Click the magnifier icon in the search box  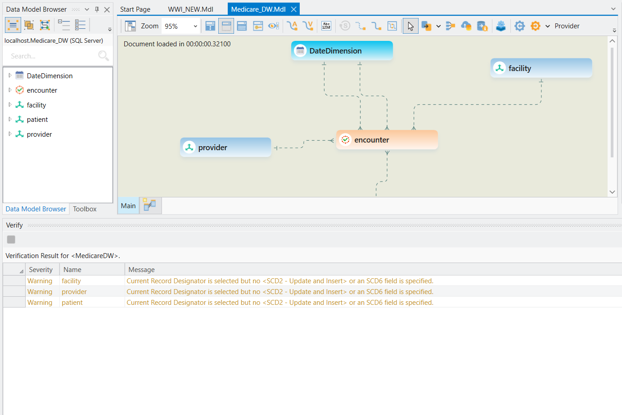tap(103, 56)
